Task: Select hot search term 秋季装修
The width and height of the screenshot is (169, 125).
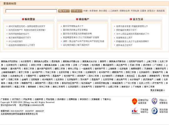Action: coord(94,11)
